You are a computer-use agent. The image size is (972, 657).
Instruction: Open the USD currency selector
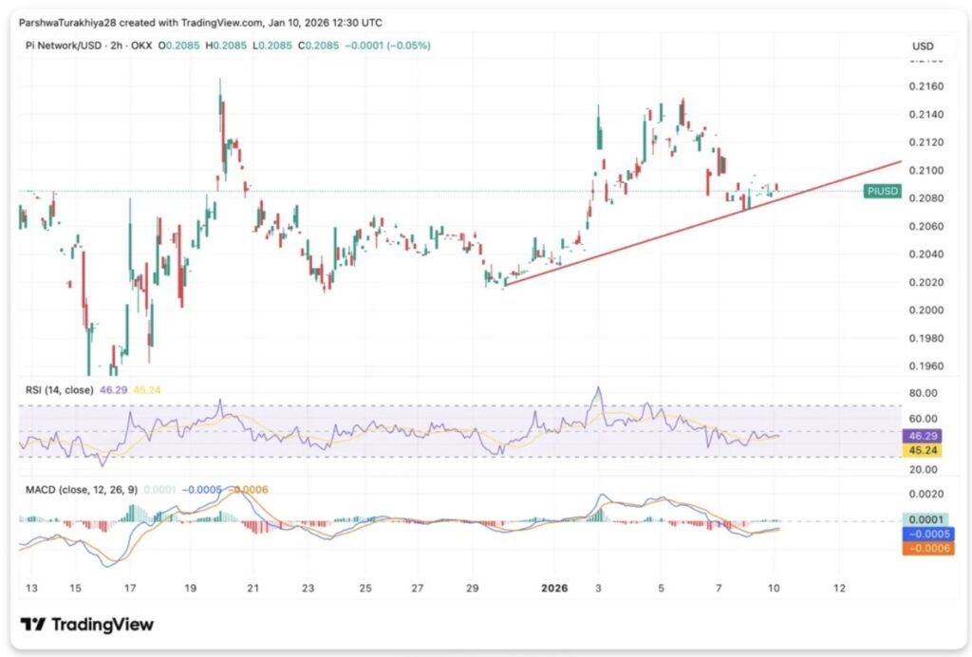coord(923,46)
